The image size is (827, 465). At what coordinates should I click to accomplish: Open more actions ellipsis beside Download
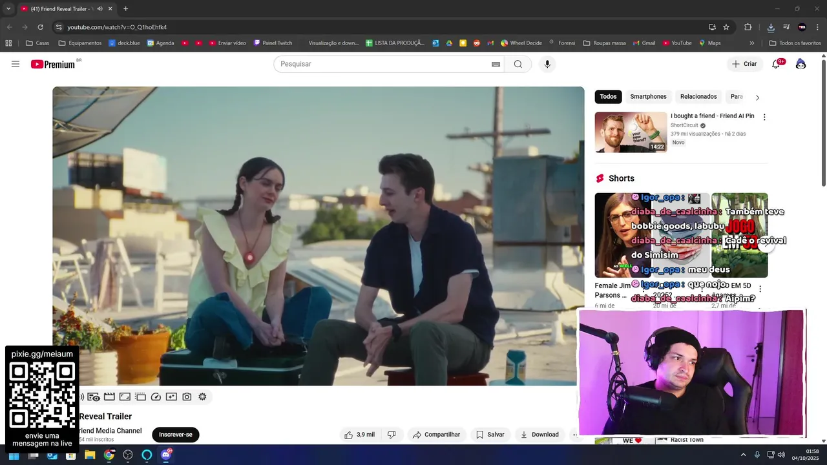[x=574, y=435]
